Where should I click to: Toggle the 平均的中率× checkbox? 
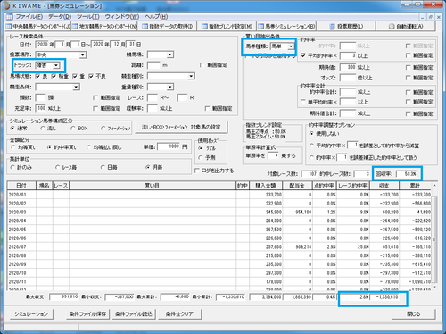[303, 55]
